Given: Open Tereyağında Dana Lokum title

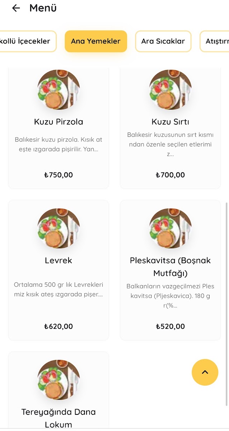Looking at the screenshot, I should coord(59,418).
